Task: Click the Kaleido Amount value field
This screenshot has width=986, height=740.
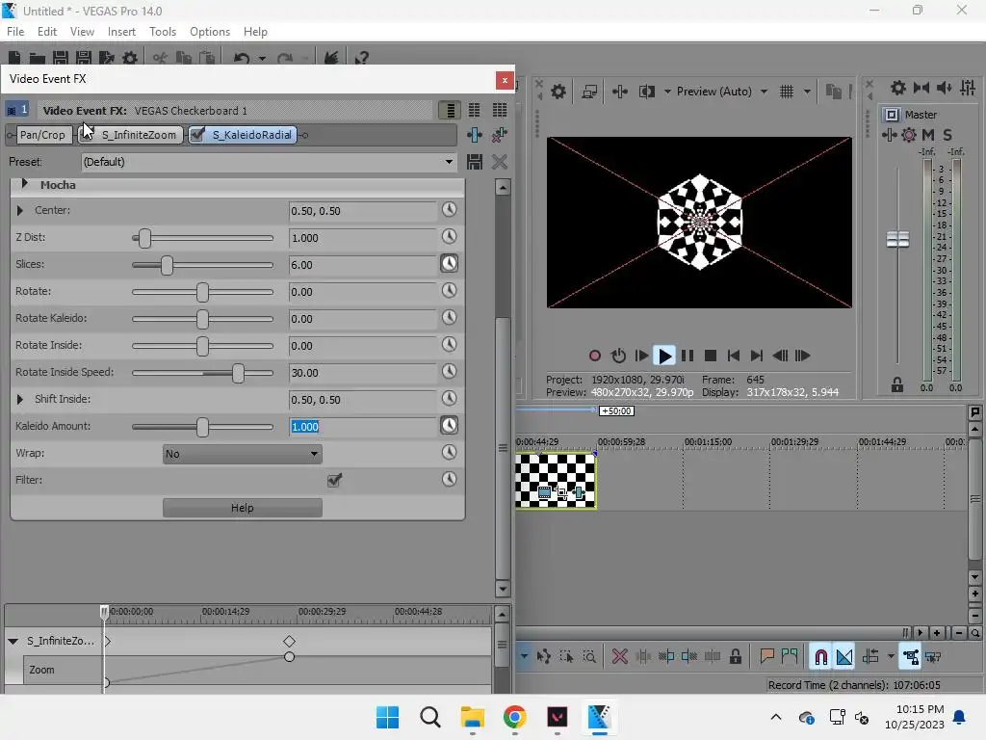Action: pyautogui.click(x=362, y=427)
